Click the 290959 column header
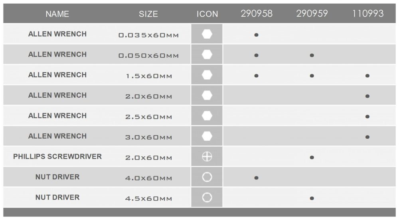This screenshot has width=399, height=220. pos(312,14)
